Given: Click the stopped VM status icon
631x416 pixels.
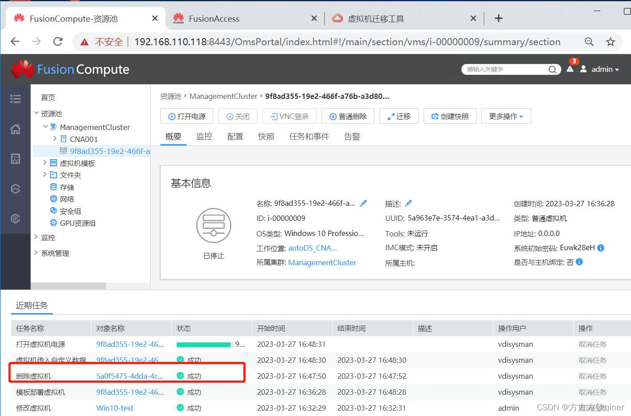Looking at the screenshot, I should (x=214, y=225).
